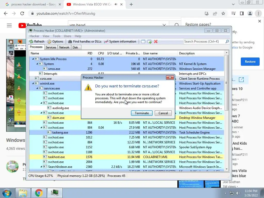Select the spoolsv.exe process row
264x198 pixels.
click(126, 147)
